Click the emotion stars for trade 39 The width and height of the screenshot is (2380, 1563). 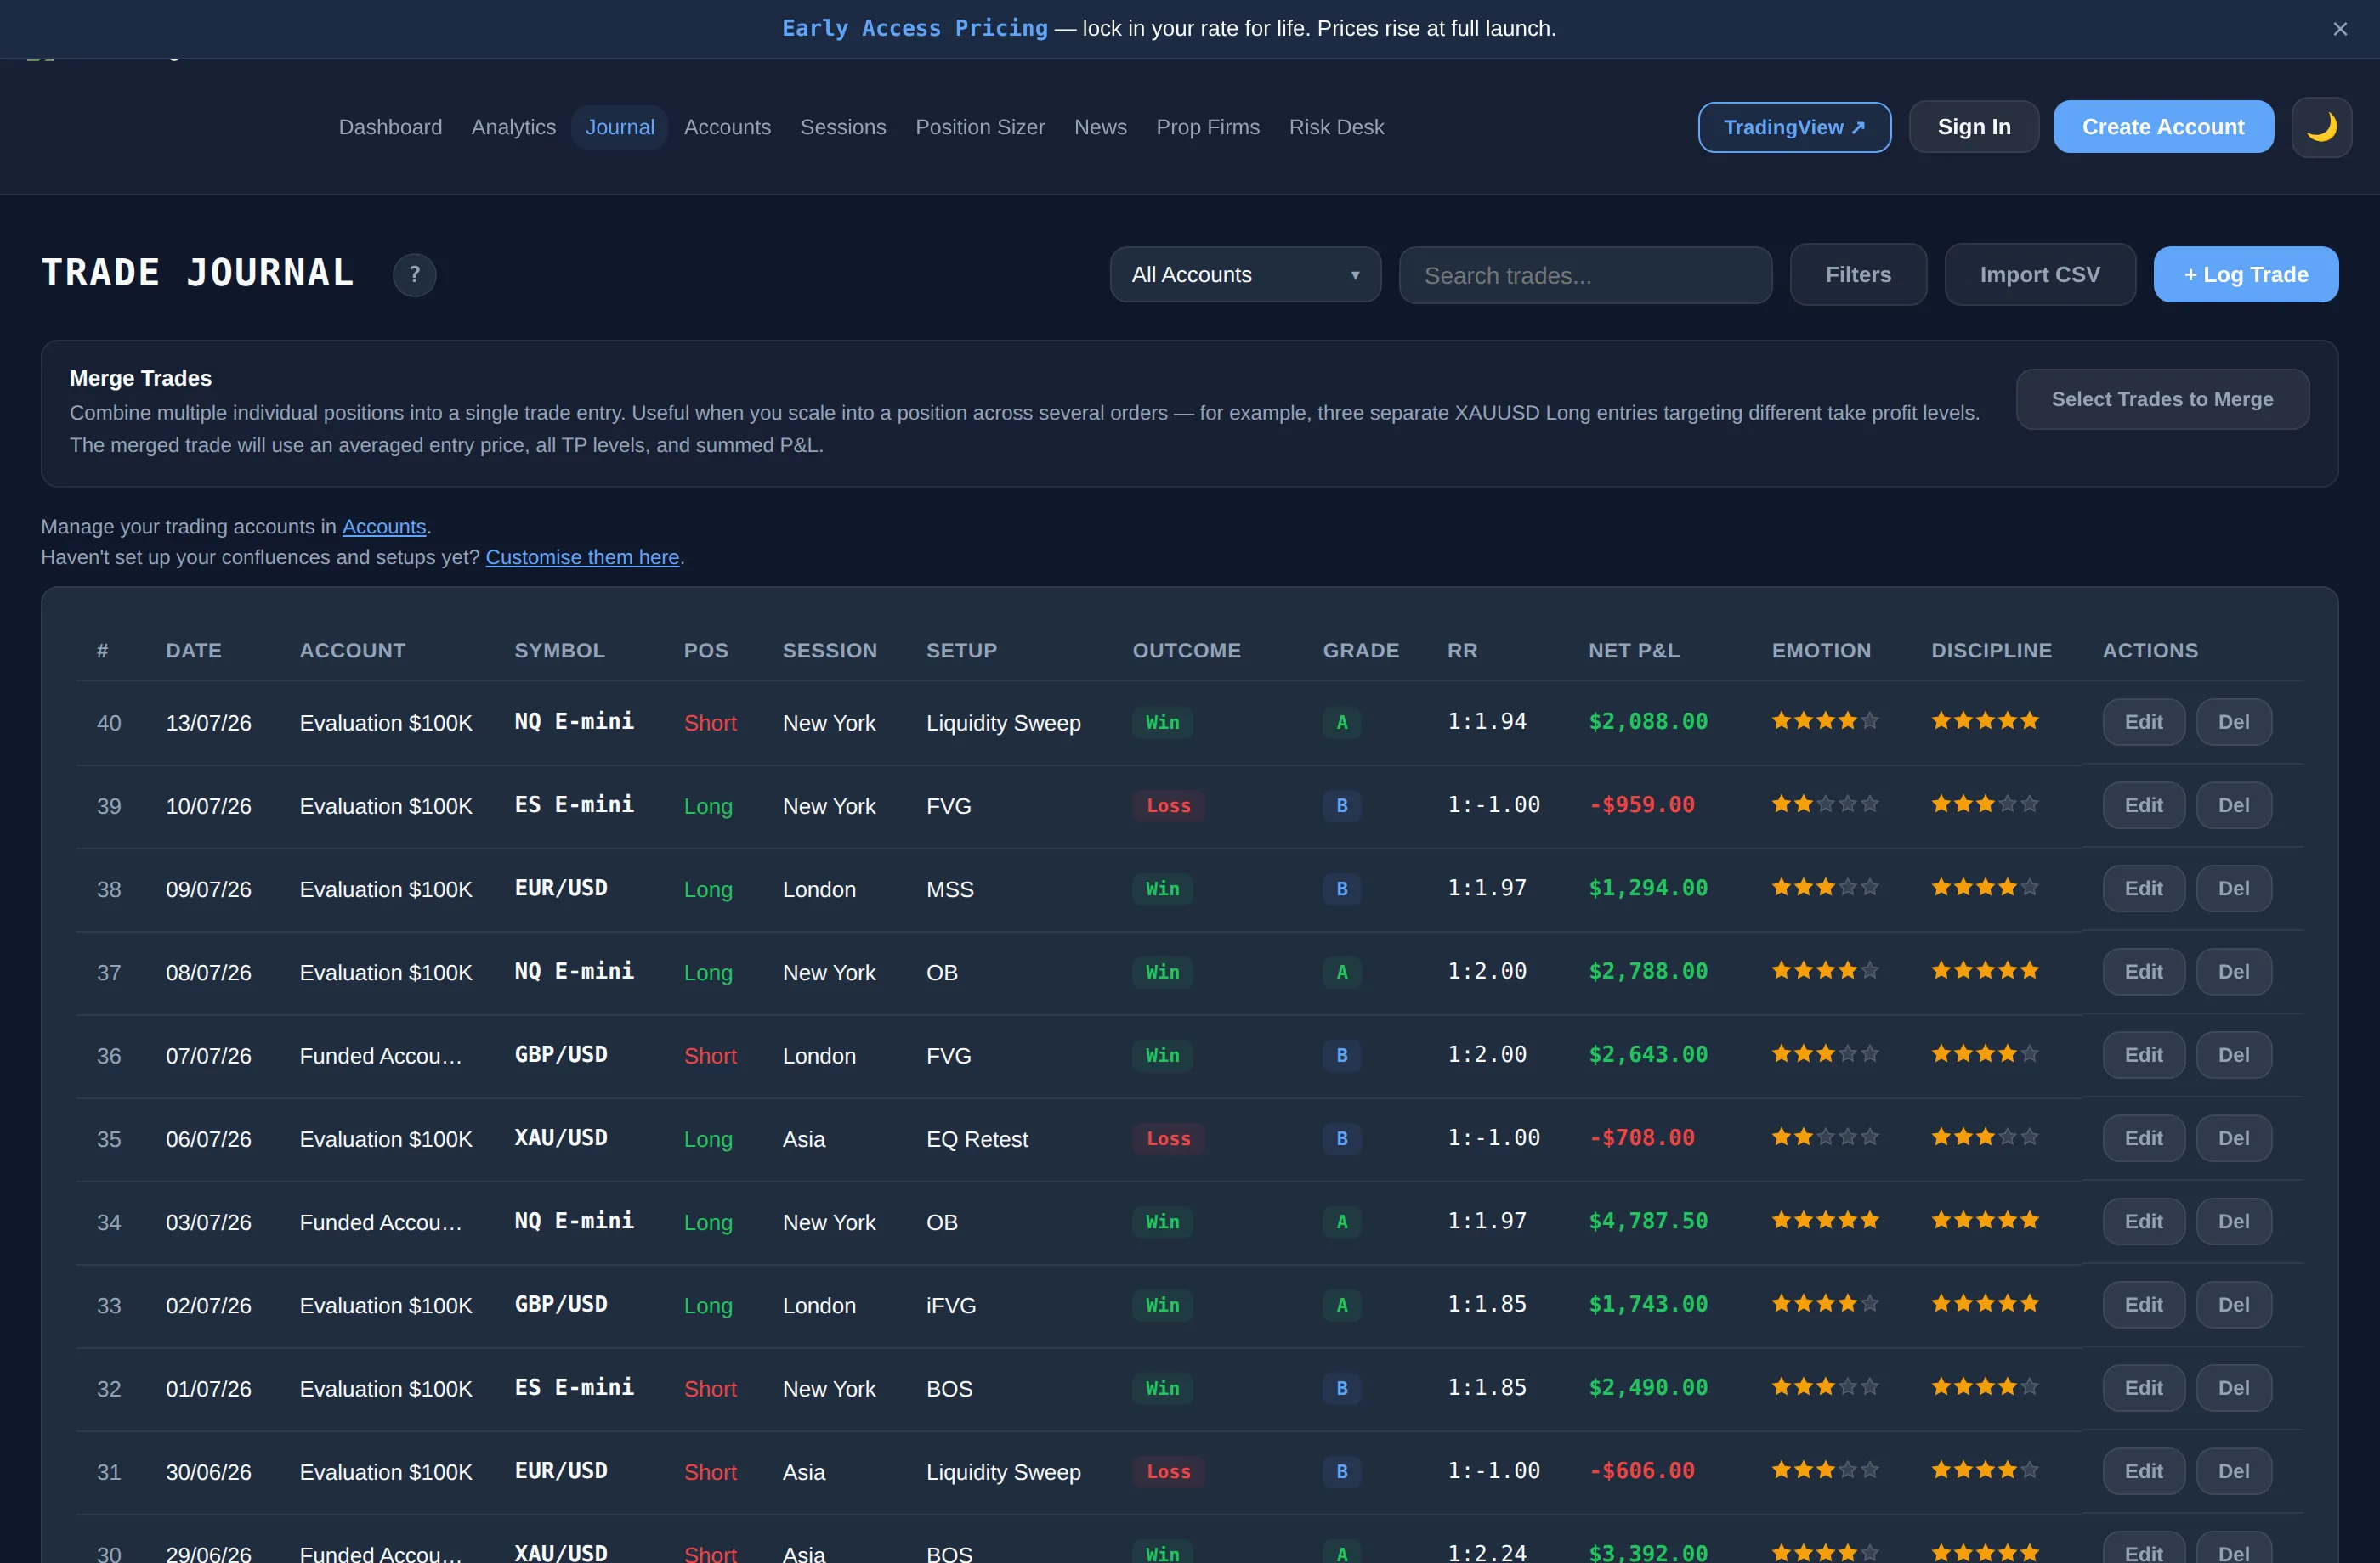tap(1825, 804)
